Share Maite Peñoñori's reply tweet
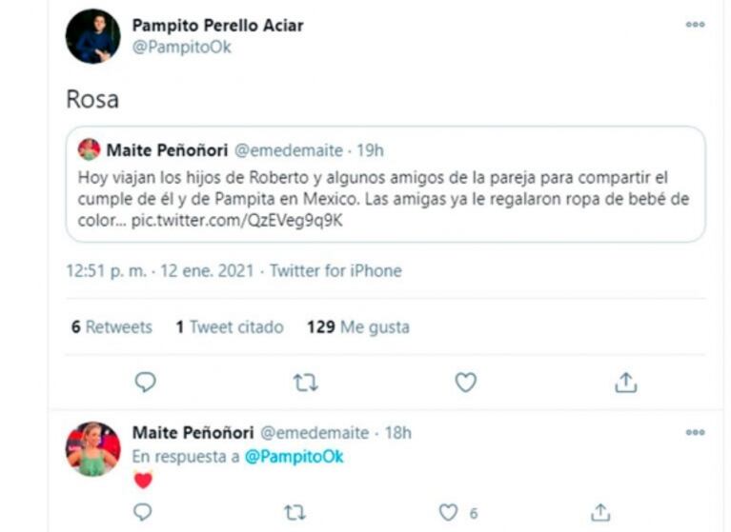 600,512
